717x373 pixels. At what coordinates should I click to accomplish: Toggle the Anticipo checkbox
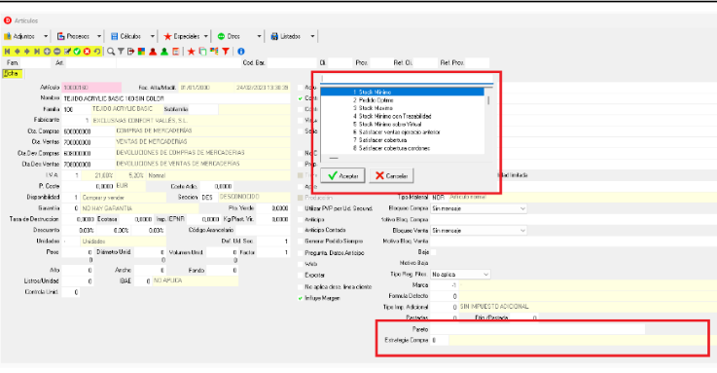(301, 220)
